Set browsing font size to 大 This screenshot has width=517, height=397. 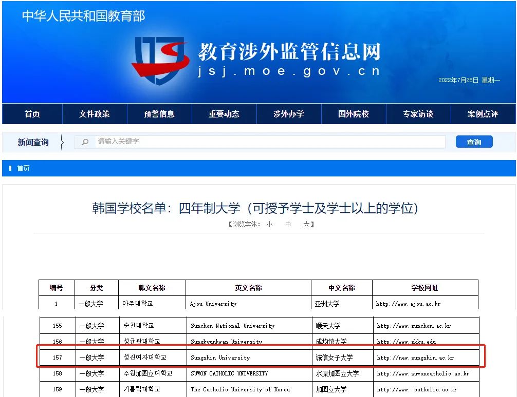point(306,224)
